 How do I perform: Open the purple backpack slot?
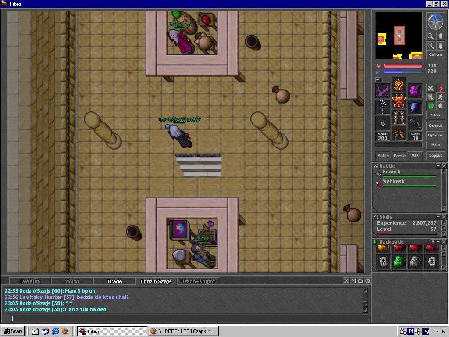(x=415, y=91)
